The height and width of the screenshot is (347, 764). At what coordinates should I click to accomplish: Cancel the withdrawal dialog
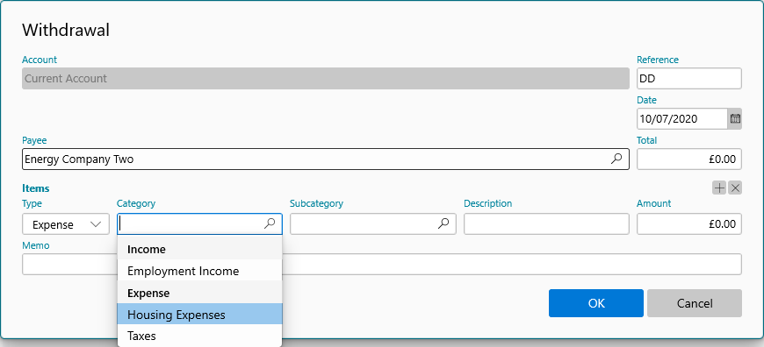(695, 303)
